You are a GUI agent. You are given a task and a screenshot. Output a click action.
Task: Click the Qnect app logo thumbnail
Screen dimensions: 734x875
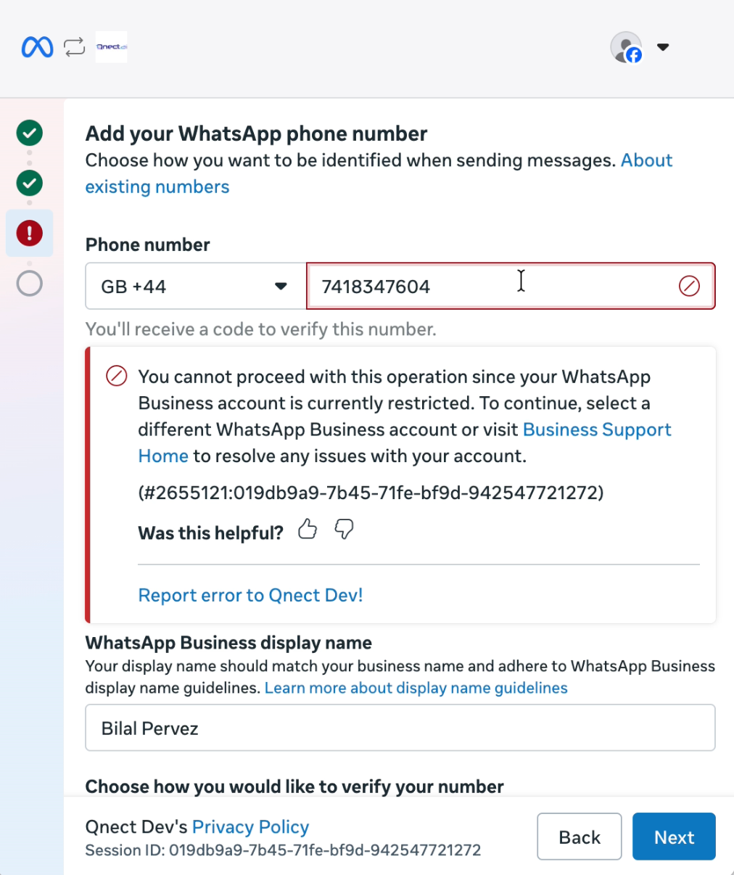(x=111, y=46)
